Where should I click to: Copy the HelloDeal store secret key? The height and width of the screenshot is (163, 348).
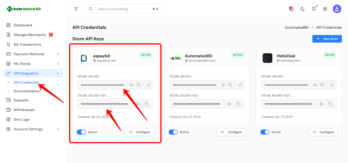point(330,104)
